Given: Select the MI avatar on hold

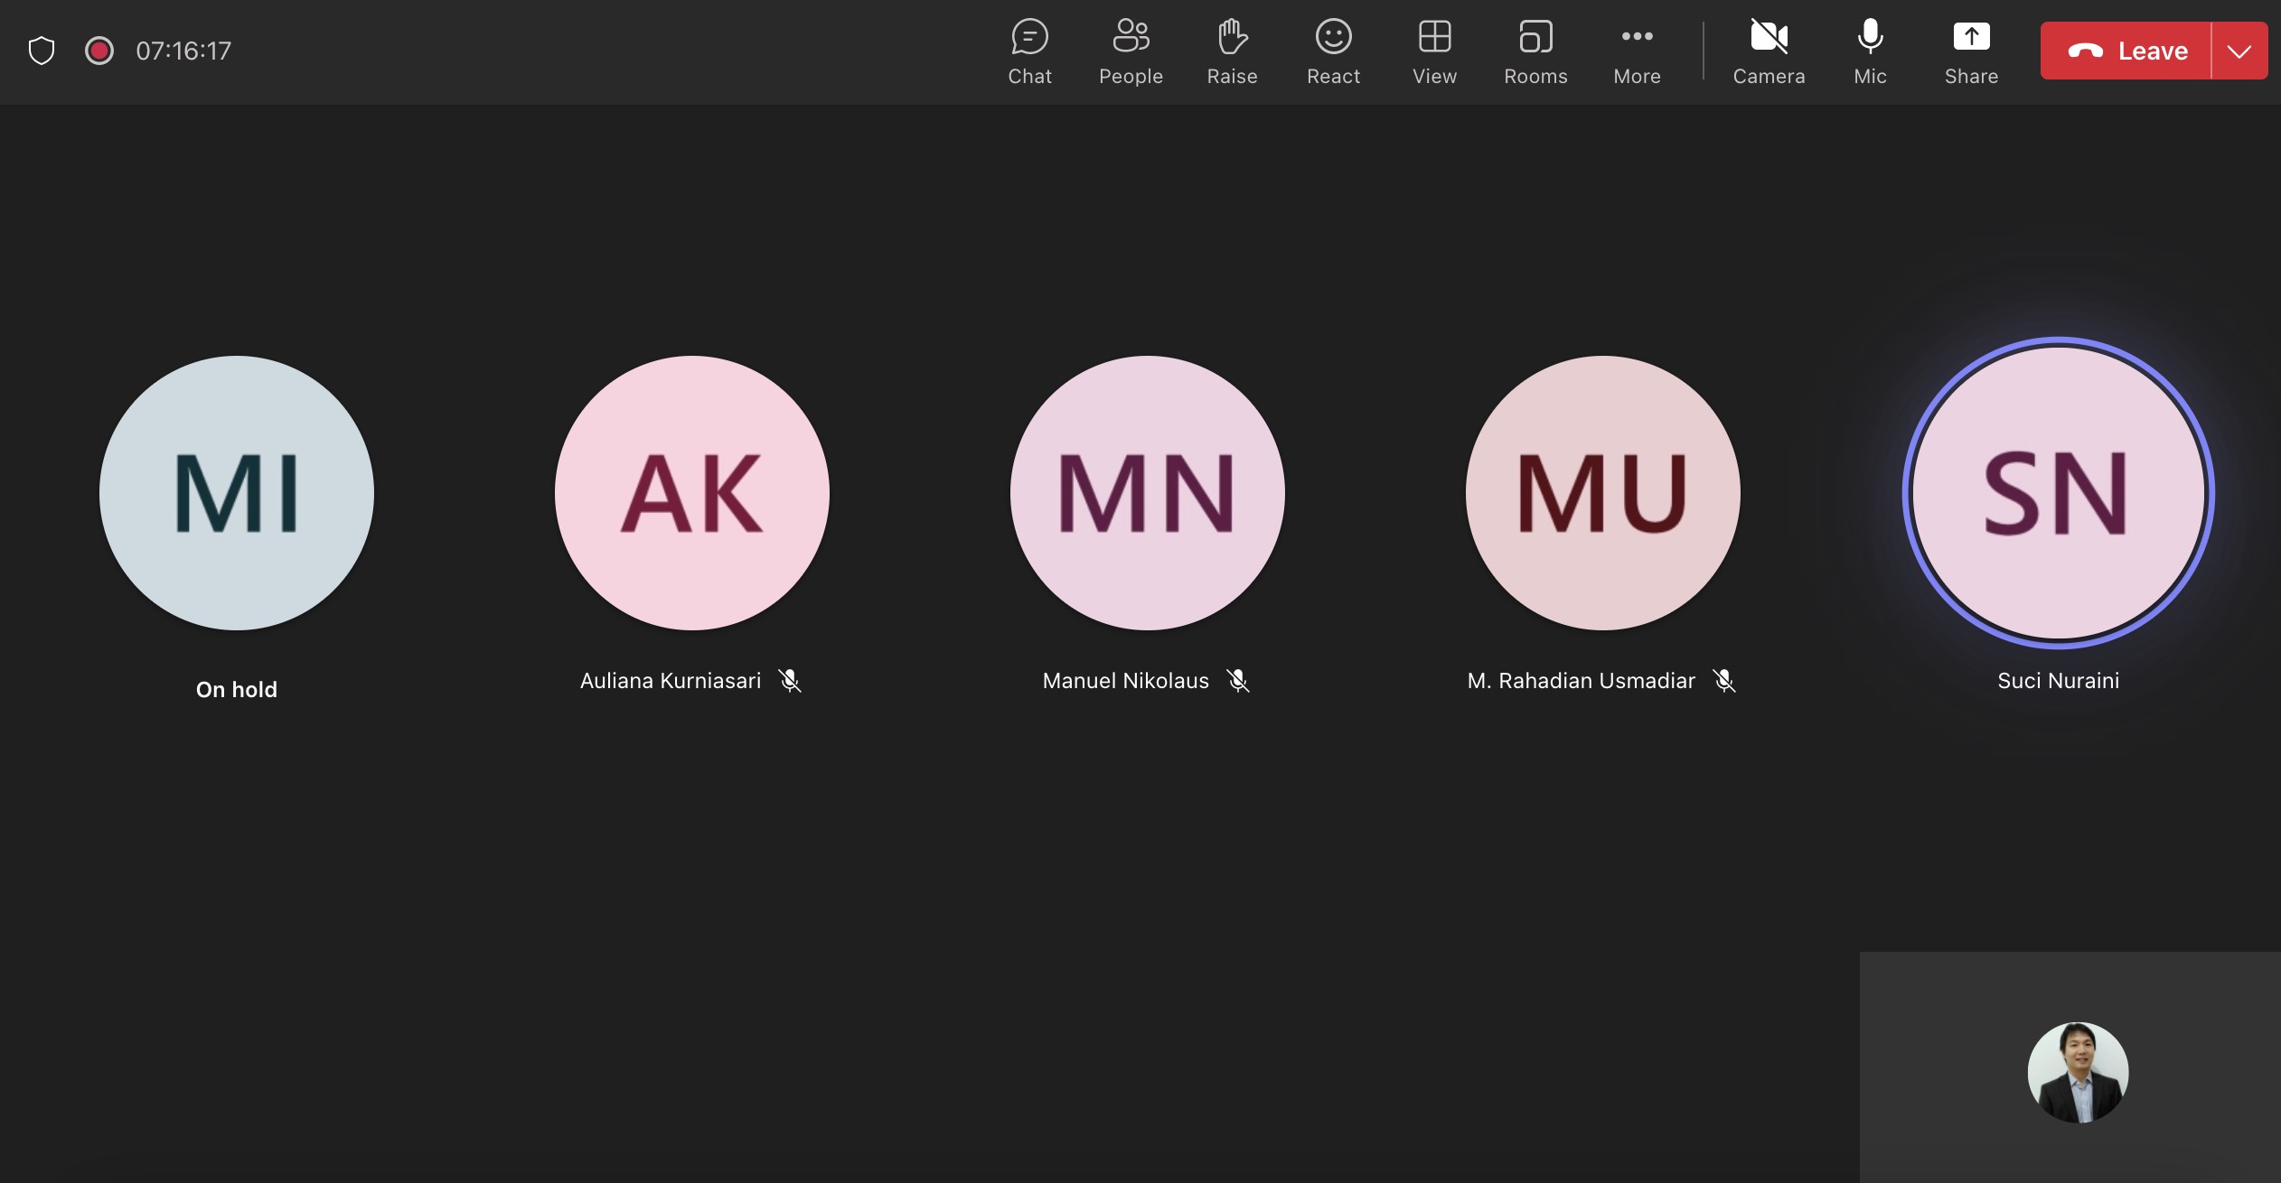Looking at the screenshot, I should click(x=237, y=493).
